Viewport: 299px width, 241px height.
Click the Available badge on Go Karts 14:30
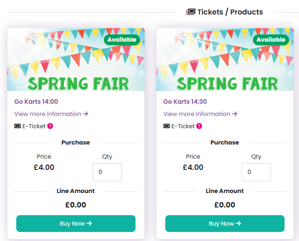pos(271,40)
